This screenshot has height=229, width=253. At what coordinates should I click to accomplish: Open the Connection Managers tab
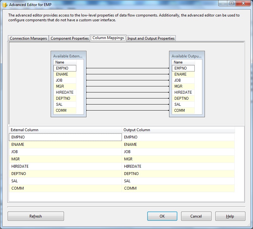[28, 38]
